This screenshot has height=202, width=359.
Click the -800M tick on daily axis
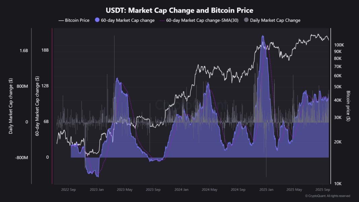pos(22,157)
